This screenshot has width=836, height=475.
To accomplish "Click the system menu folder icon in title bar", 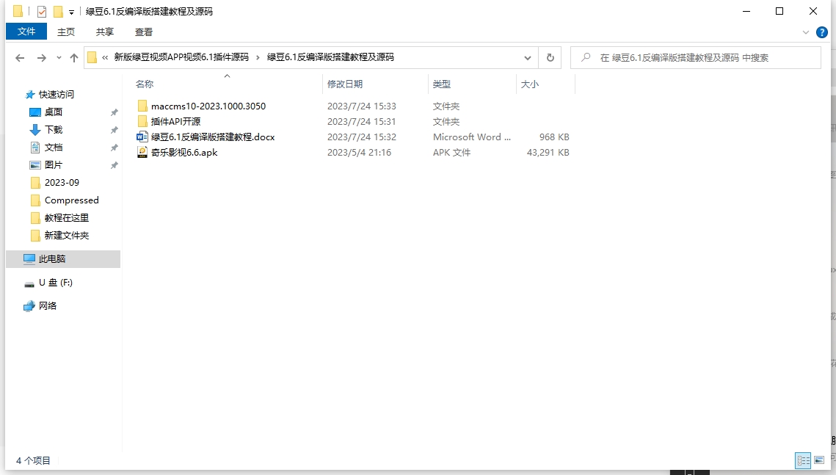I will click(x=18, y=11).
